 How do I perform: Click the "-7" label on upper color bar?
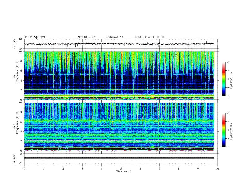(x=228, y=96)
